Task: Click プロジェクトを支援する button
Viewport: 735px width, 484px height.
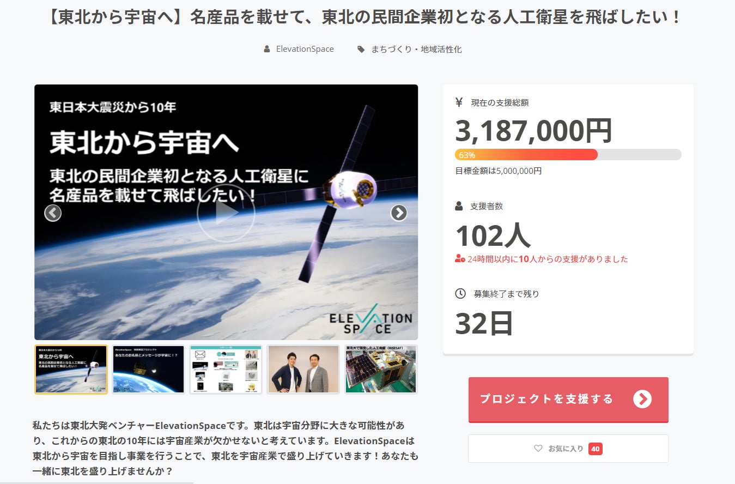Action: pyautogui.click(x=568, y=400)
